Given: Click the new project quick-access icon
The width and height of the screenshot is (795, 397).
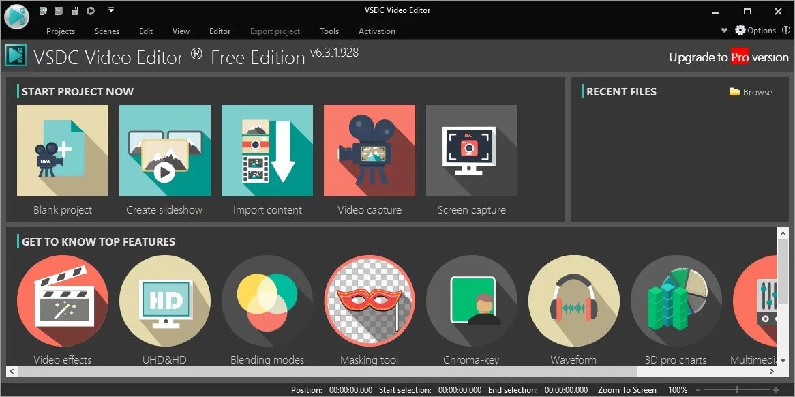Looking at the screenshot, I should [x=43, y=10].
